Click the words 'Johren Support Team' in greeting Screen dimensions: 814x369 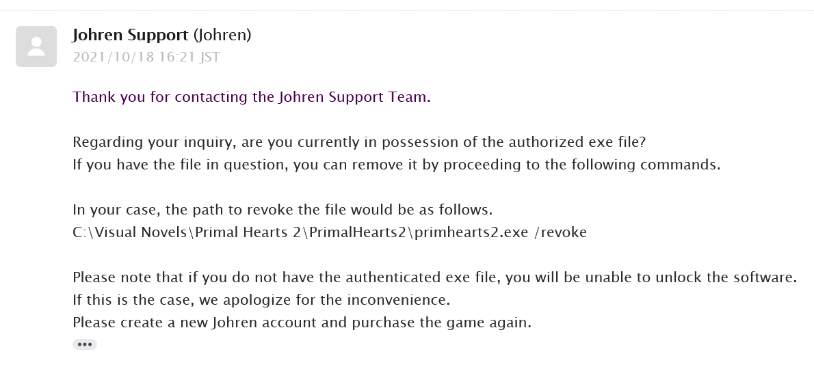354,97
